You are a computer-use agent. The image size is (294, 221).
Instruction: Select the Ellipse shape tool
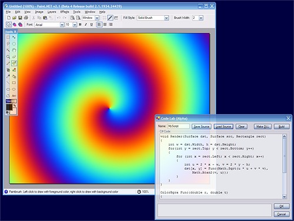[14, 89]
